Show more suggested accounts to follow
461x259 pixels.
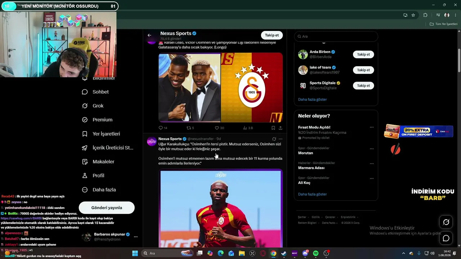(x=313, y=99)
